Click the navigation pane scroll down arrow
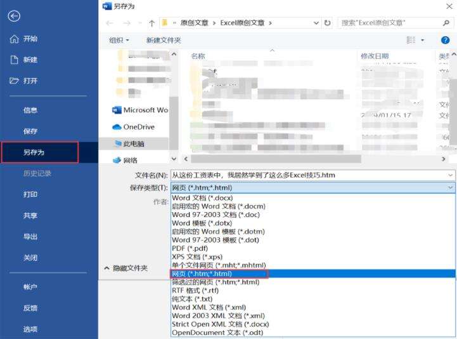 pyautogui.click(x=174, y=159)
